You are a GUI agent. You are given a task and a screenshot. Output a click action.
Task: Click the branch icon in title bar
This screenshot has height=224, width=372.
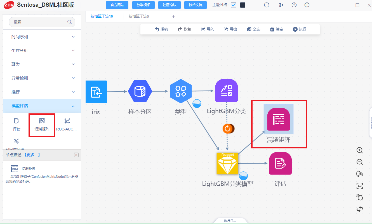281,5
